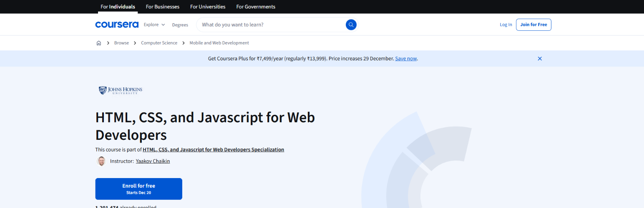Expand the Explore dropdown menu

[154, 25]
